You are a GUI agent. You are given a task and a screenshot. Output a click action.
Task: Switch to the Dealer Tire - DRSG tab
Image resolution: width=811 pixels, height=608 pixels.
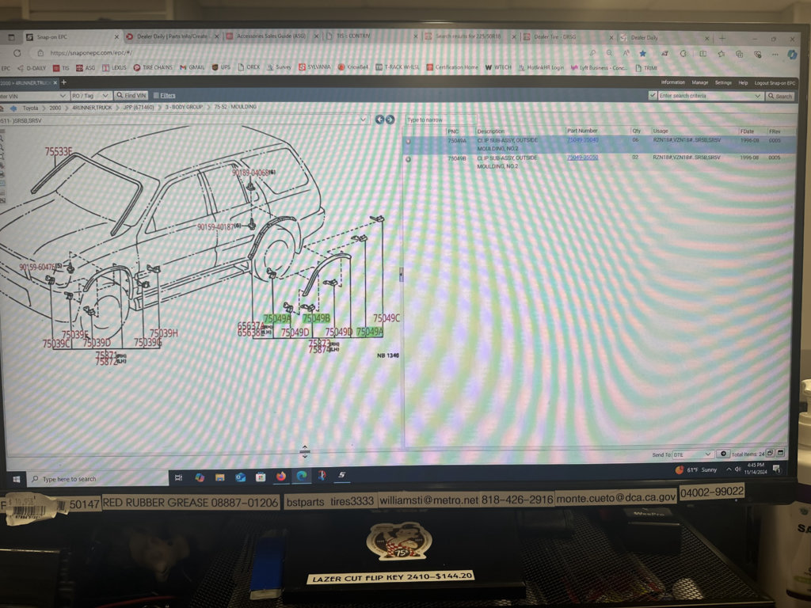coord(554,37)
